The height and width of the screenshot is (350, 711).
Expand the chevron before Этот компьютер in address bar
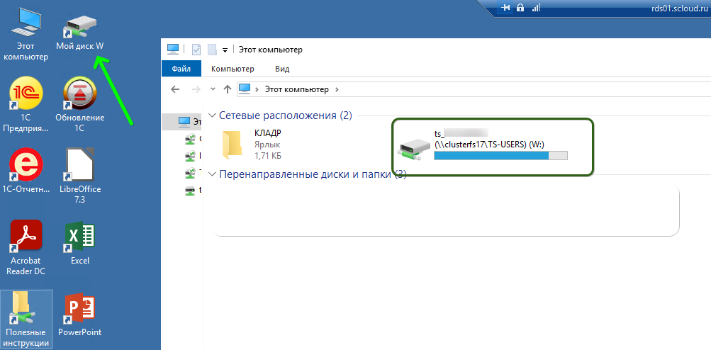point(257,89)
